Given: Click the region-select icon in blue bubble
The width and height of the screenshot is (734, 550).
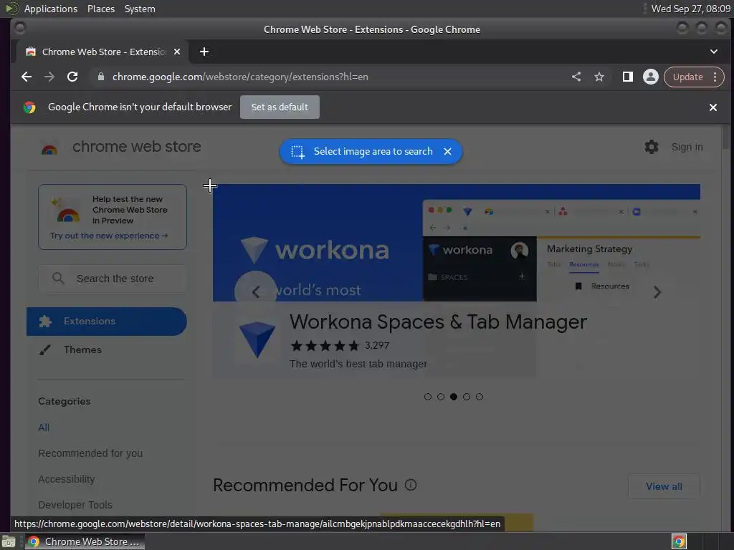Looking at the screenshot, I should point(297,152).
